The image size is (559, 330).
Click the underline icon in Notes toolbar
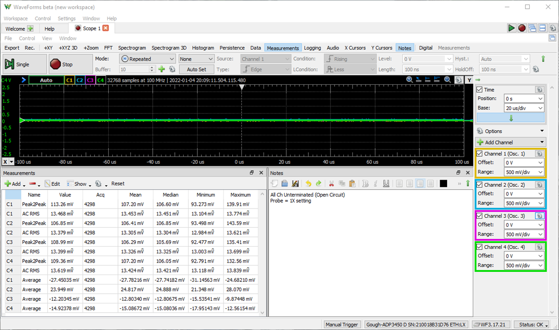[x=386, y=184]
